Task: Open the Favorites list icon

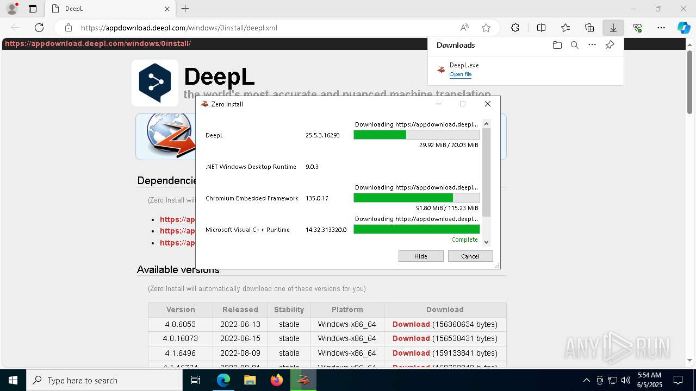Action: click(565, 28)
